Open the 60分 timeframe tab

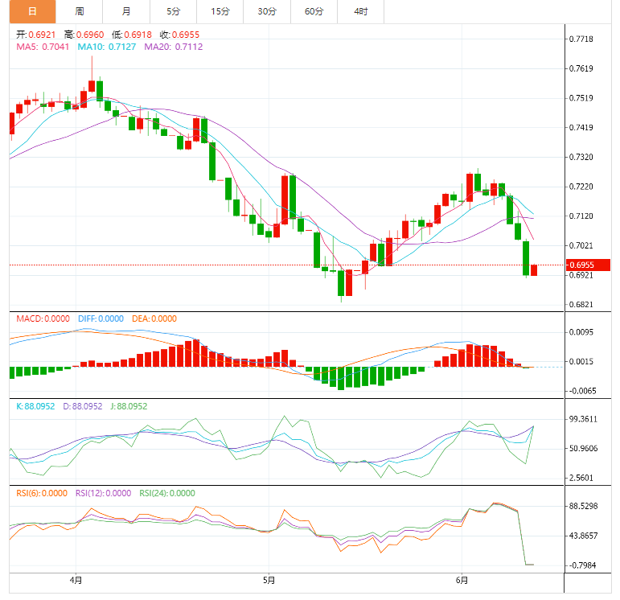(314, 11)
